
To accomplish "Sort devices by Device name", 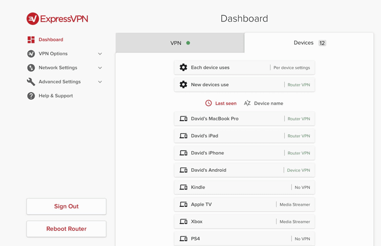I will point(268,103).
